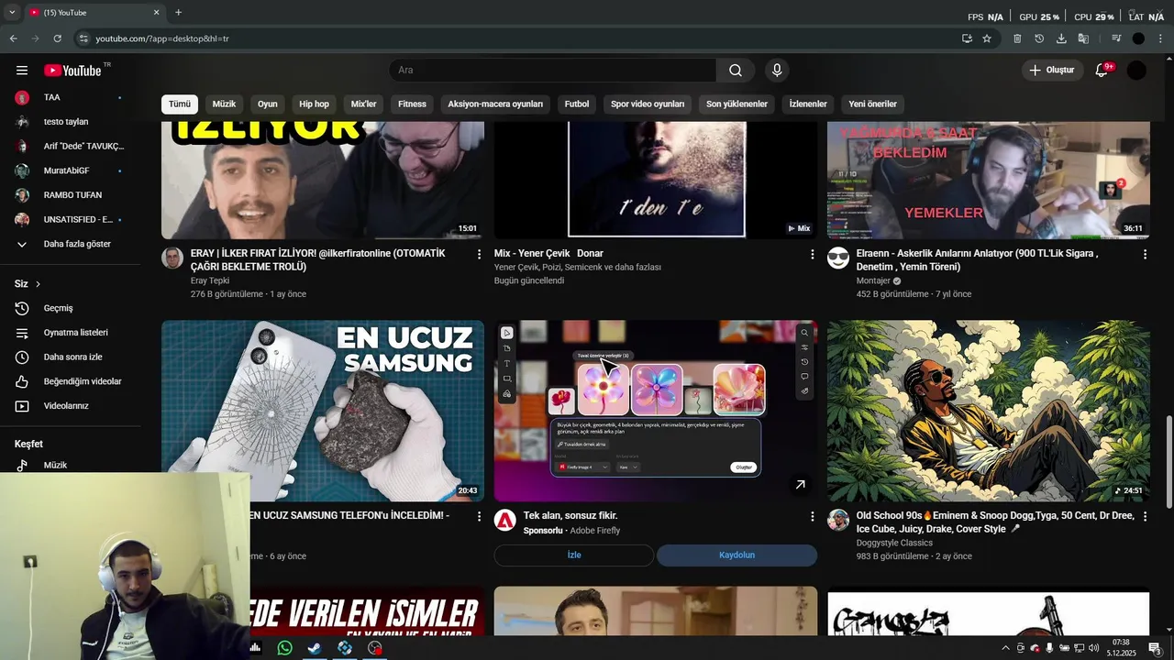Click the YouTube logo home link
Image resolution: width=1174 pixels, height=660 pixels.
click(72, 71)
